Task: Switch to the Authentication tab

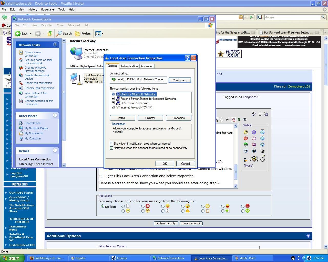Action: tap(129, 66)
